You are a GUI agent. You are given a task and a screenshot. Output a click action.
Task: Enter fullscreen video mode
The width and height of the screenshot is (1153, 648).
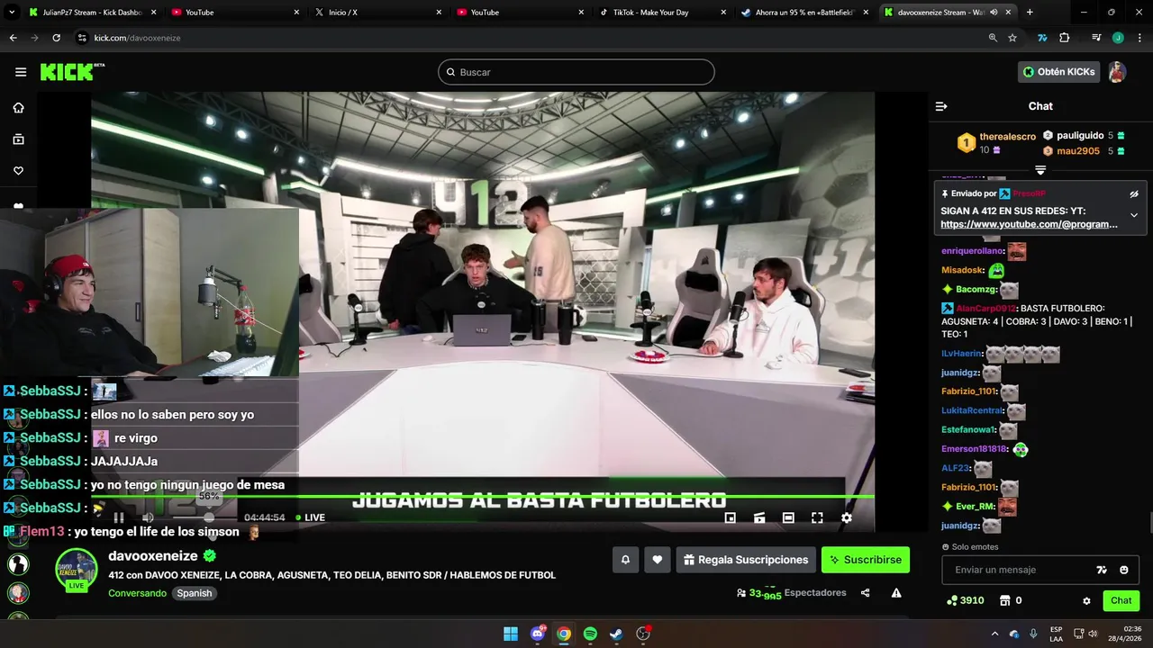817,517
